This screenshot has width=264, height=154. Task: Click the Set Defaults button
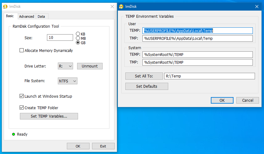[x=147, y=86]
